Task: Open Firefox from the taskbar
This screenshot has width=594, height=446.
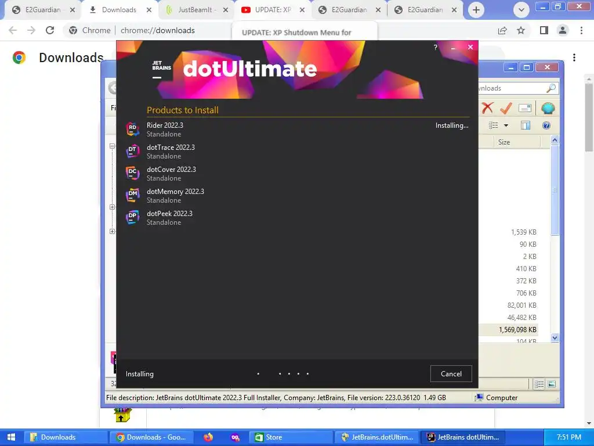Action: point(208,437)
